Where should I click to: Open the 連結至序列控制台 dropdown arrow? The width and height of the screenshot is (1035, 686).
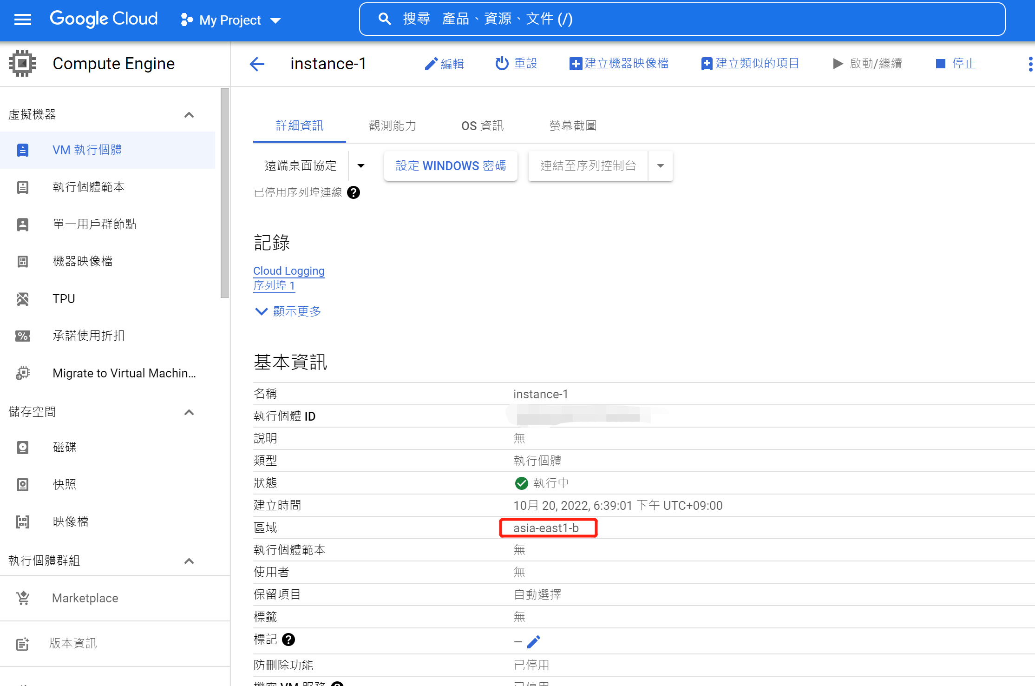click(661, 166)
